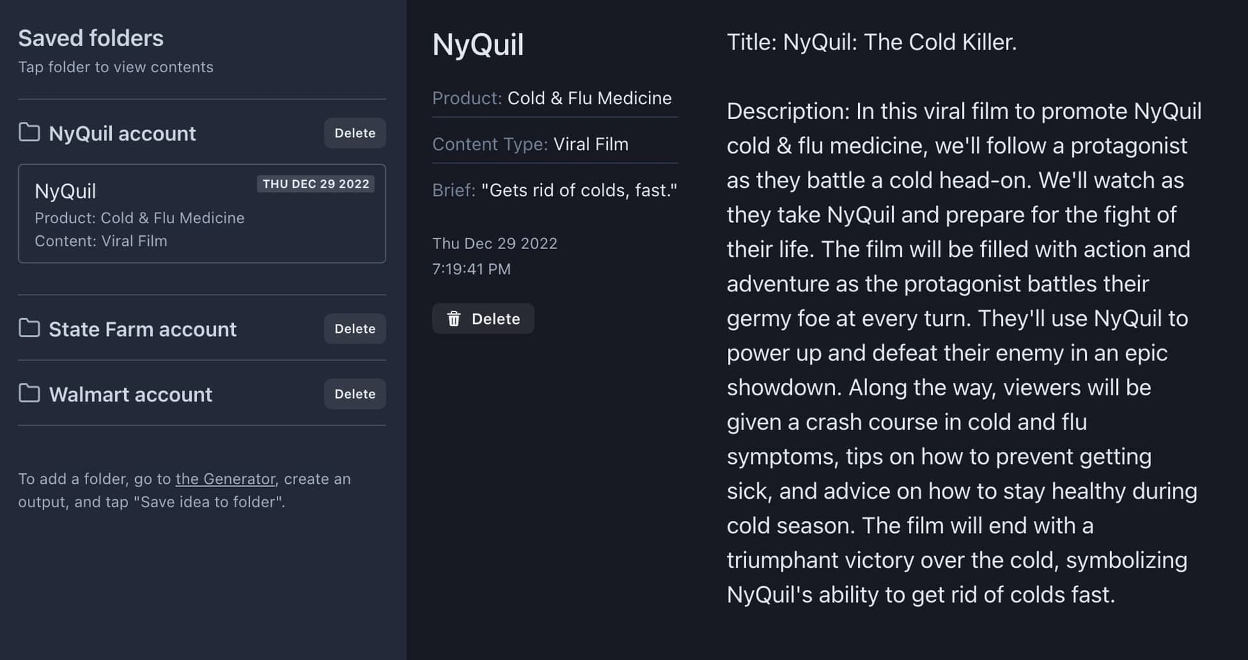
Task: Click the Content Type: Viral Film field
Action: 530,144
